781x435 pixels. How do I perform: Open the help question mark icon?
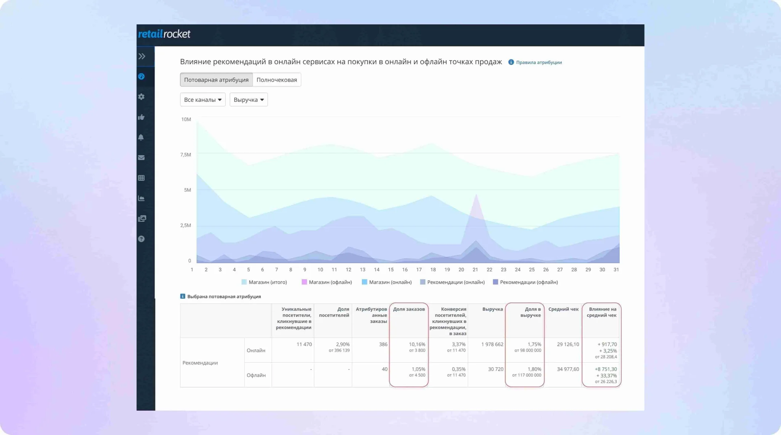[x=141, y=239]
